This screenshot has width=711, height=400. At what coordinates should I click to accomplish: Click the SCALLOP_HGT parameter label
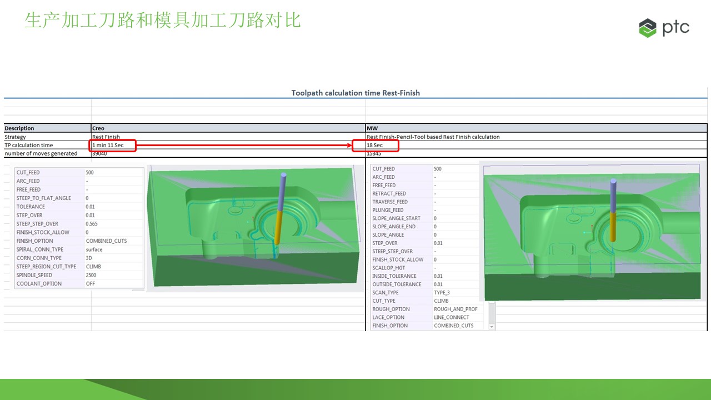389,268
